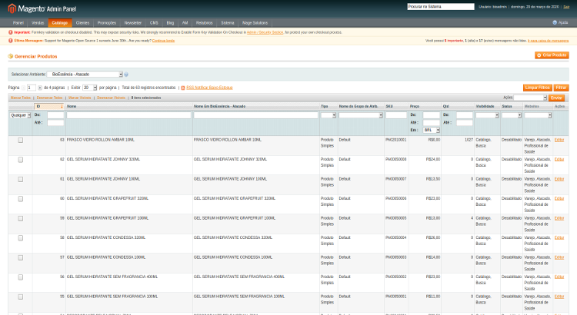
Task: Open the RSS Notificar Baixo Estoque link
Action: (x=209, y=88)
